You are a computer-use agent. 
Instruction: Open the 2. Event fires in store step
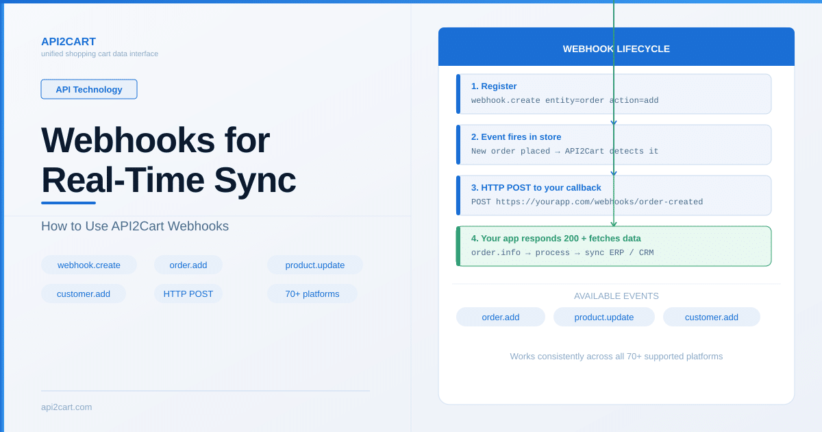tap(614, 145)
